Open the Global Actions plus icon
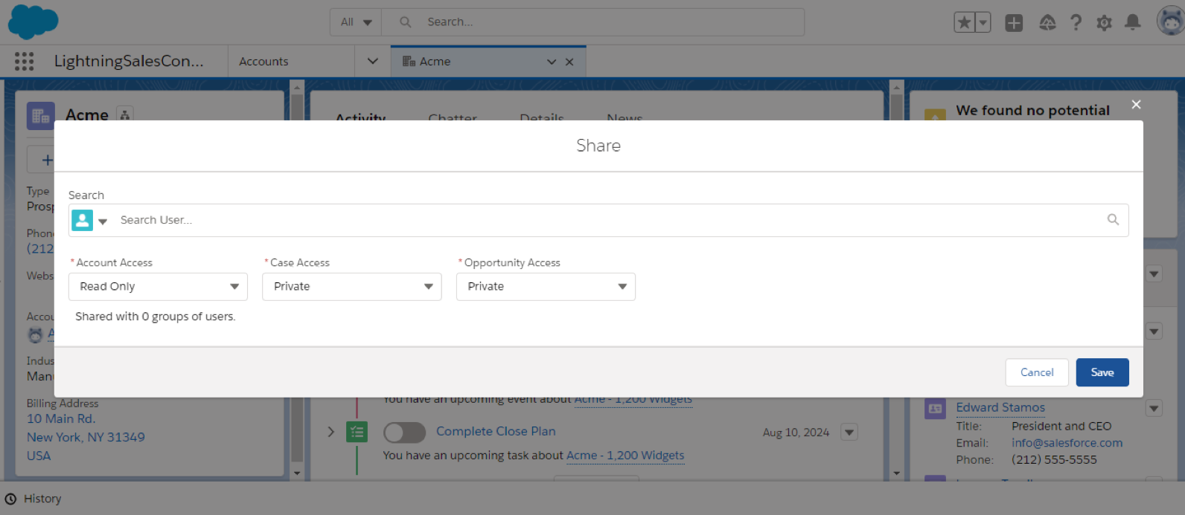This screenshot has height=515, width=1185. 1014,22
